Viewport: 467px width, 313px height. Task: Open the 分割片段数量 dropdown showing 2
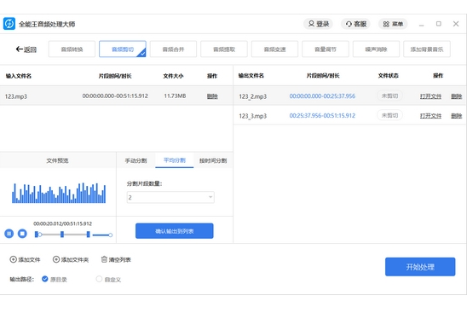tap(170, 197)
